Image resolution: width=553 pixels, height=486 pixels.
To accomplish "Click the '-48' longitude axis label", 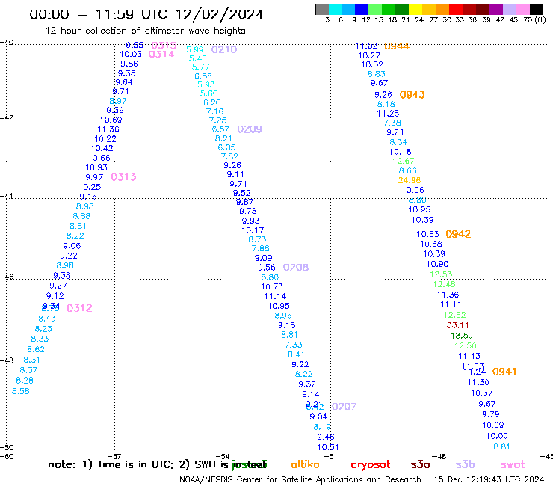I will pyautogui.click(x=440, y=456).
